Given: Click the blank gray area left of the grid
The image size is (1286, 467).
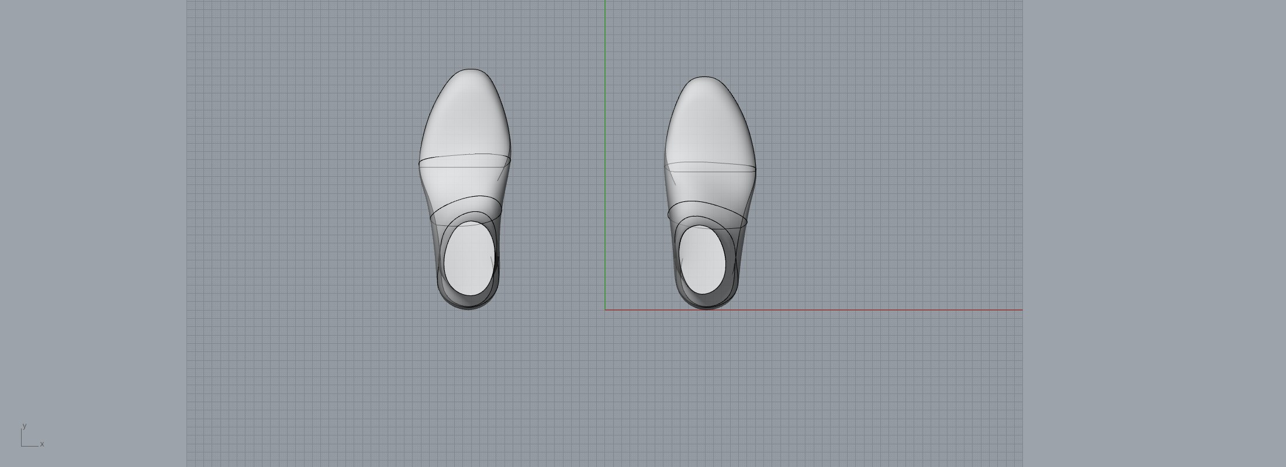Looking at the screenshot, I should (x=94, y=233).
